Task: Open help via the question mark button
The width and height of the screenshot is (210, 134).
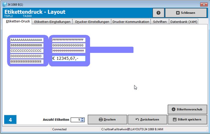Action: [x=158, y=13]
